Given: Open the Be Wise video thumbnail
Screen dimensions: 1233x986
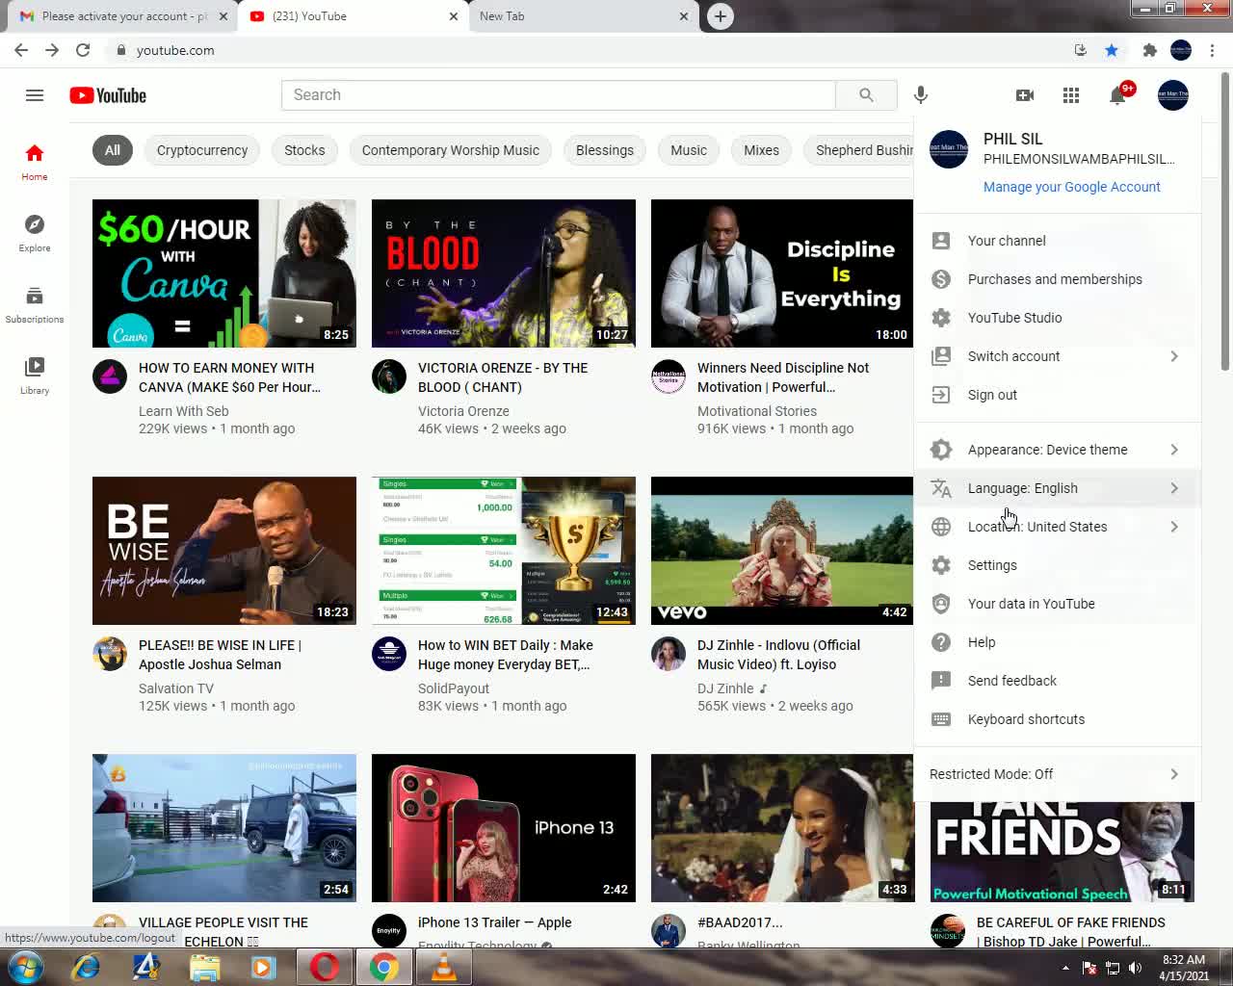Looking at the screenshot, I should pyautogui.click(x=224, y=551).
